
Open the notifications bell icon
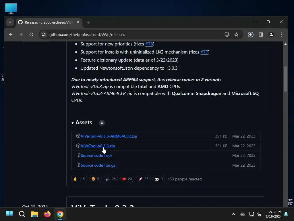pyautogui.click(x=286, y=214)
